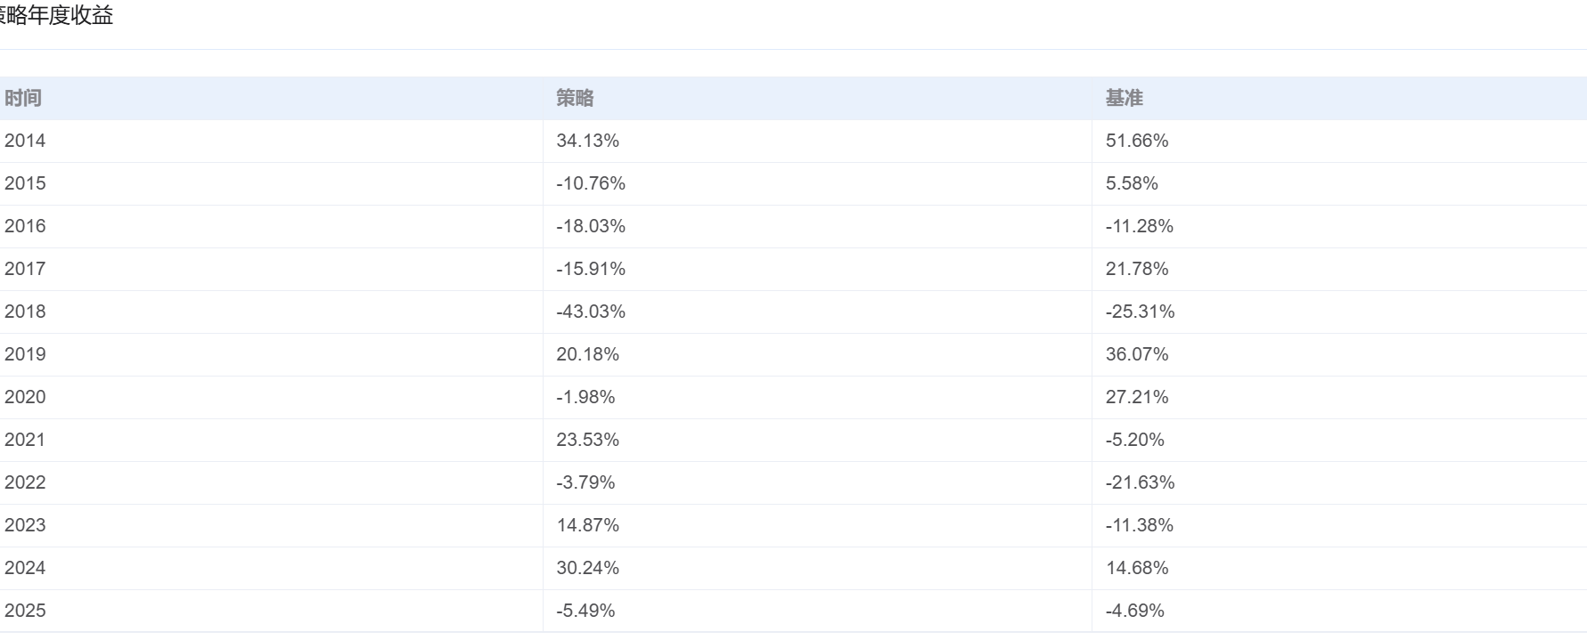Click the 时间 column header
This screenshot has width=1587, height=640.
[x=23, y=98]
